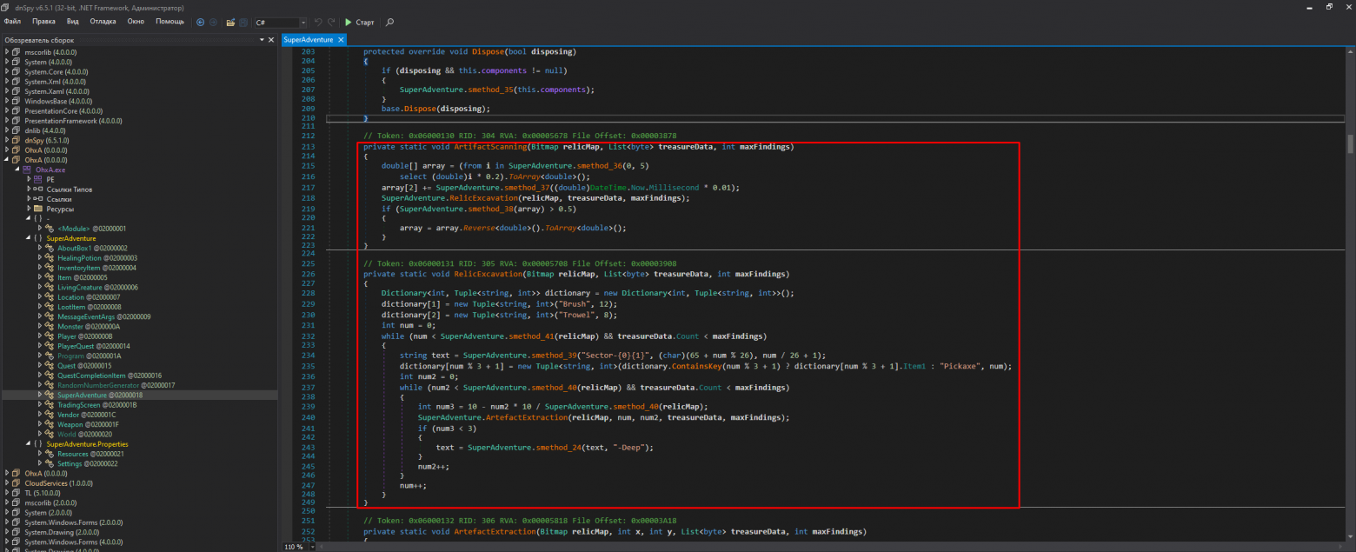
Task: Open the Файл menu
Action: point(12,21)
